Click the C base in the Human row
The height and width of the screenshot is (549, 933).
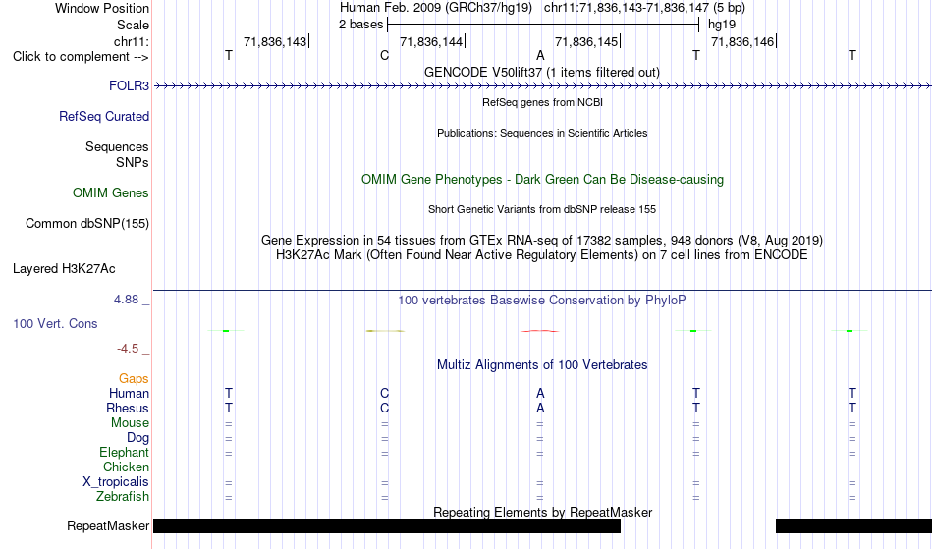click(x=384, y=393)
